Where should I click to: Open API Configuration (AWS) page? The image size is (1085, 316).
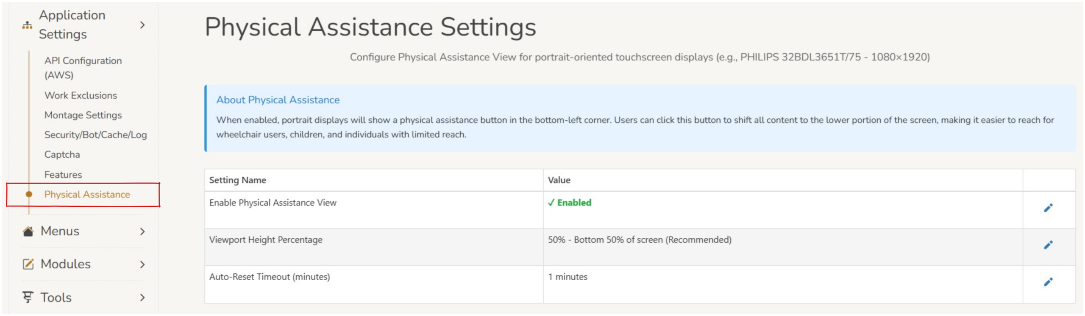pyautogui.click(x=83, y=68)
